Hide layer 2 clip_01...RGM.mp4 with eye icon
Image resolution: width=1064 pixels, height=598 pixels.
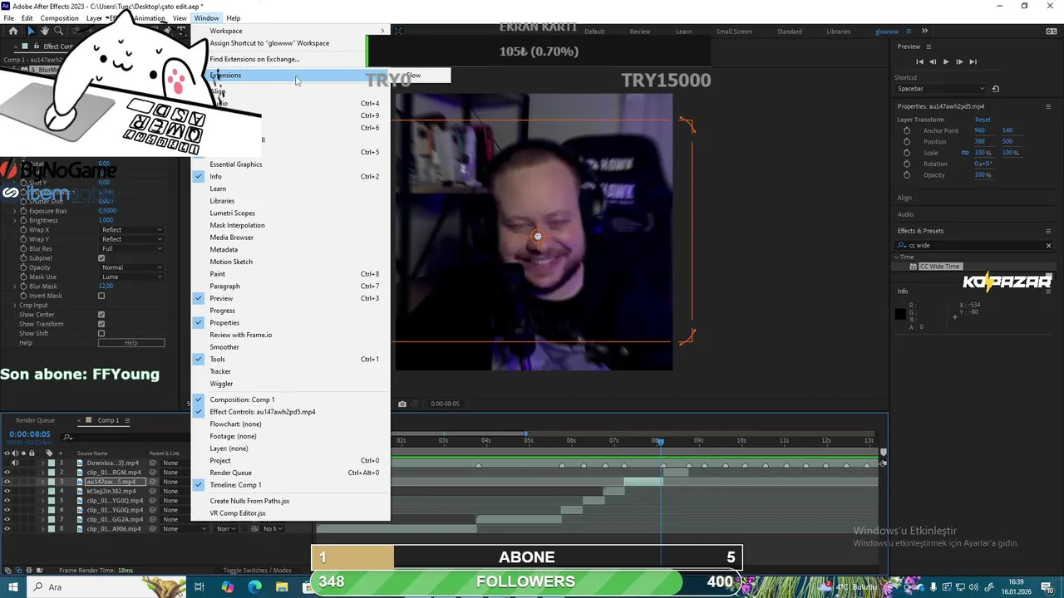click(x=7, y=473)
